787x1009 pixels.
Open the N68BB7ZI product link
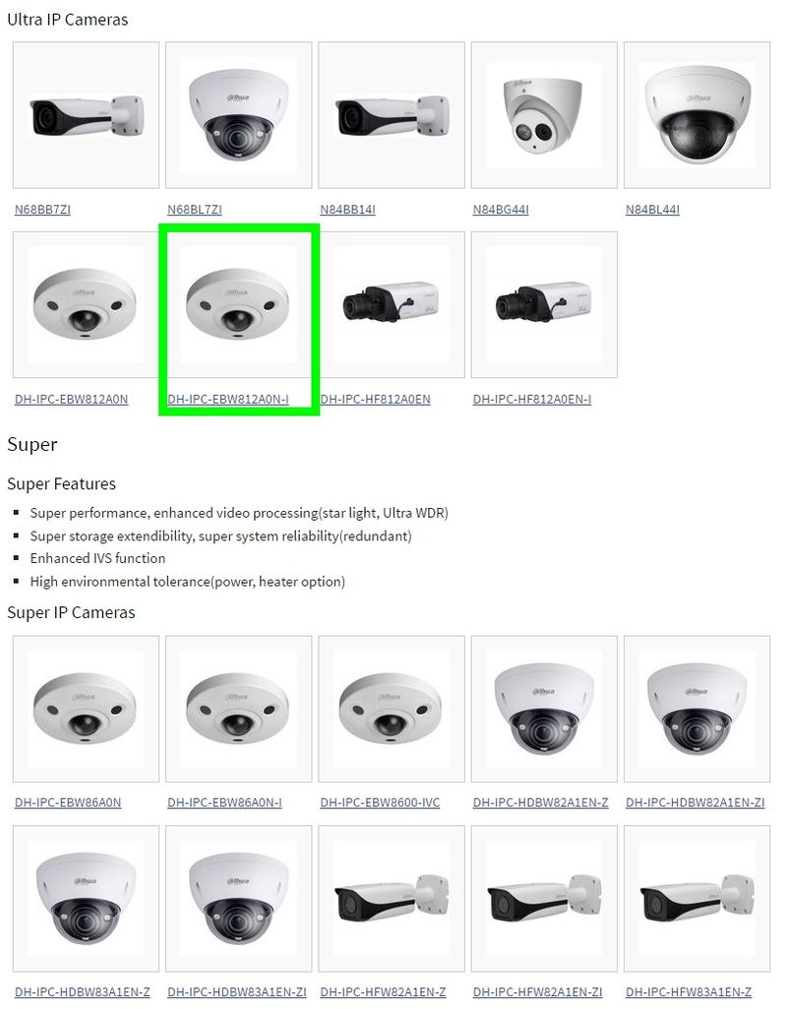pyautogui.click(x=42, y=209)
